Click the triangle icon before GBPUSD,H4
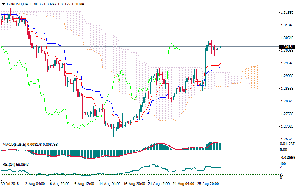 pyautogui.click(x=3, y=4)
